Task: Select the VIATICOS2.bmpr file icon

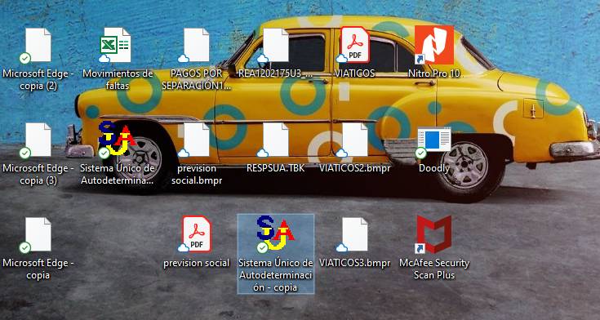Action: (x=354, y=140)
